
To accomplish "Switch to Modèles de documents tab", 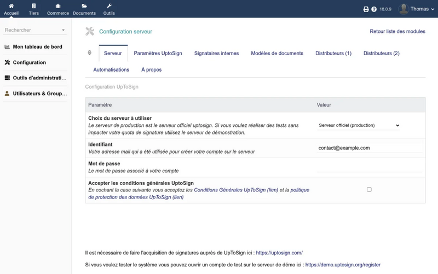I will 277,53.
